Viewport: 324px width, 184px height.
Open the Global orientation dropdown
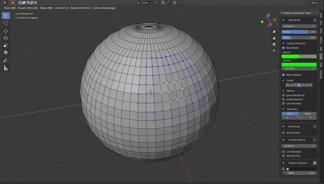pyautogui.click(x=144, y=3)
